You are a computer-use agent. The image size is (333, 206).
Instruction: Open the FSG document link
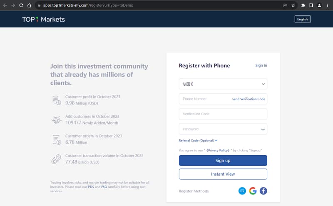click(x=104, y=187)
